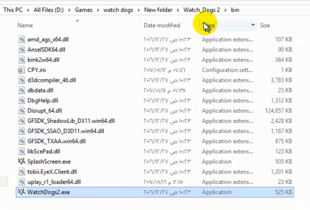Click the 124,857 KB size value
The height and width of the screenshot is (210, 310).
point(278,111)
